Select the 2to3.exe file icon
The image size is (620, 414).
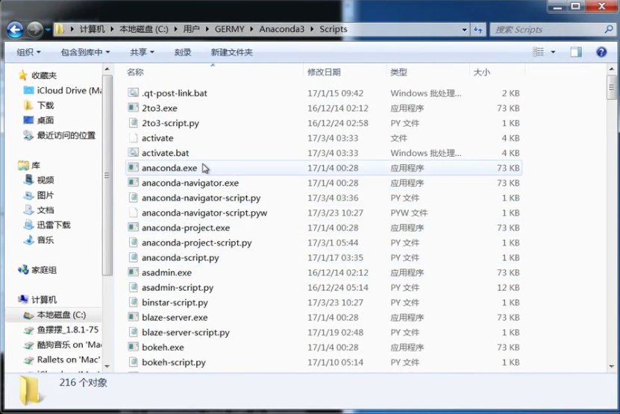coord(134,108)
